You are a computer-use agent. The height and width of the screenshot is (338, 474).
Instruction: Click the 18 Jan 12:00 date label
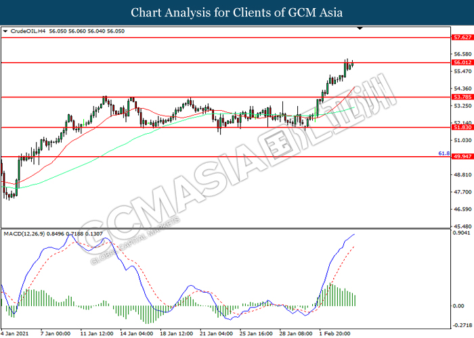177,333
